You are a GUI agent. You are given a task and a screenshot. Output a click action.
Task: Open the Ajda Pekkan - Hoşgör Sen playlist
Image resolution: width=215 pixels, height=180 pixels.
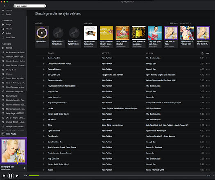click(x=187, y=37)
